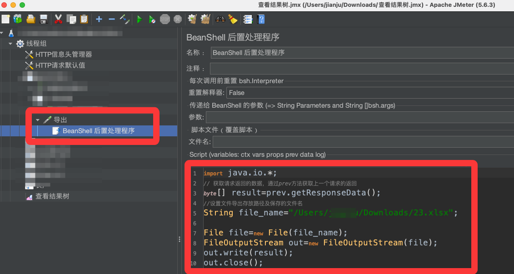Cut selection with the scissors icon
This screenshot has width=514, height=274.
pyautogui.click(x=58, y=19)
